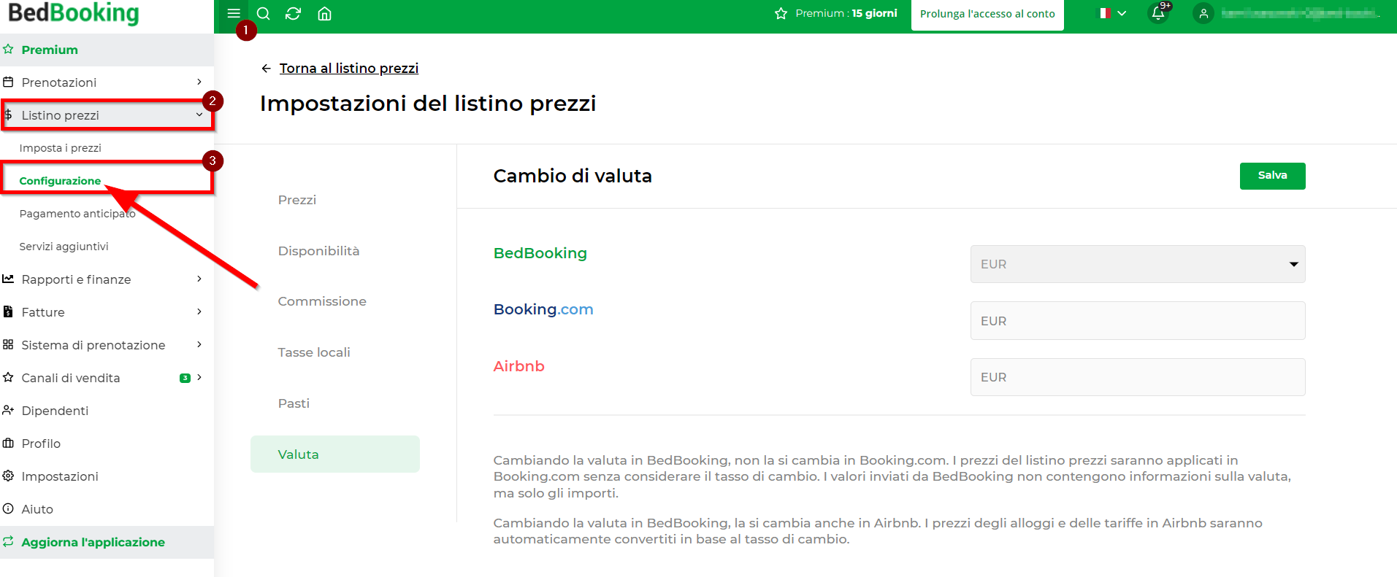Click the Canali di vendita badge 3

pyautogui.click(x=185, y=378)
